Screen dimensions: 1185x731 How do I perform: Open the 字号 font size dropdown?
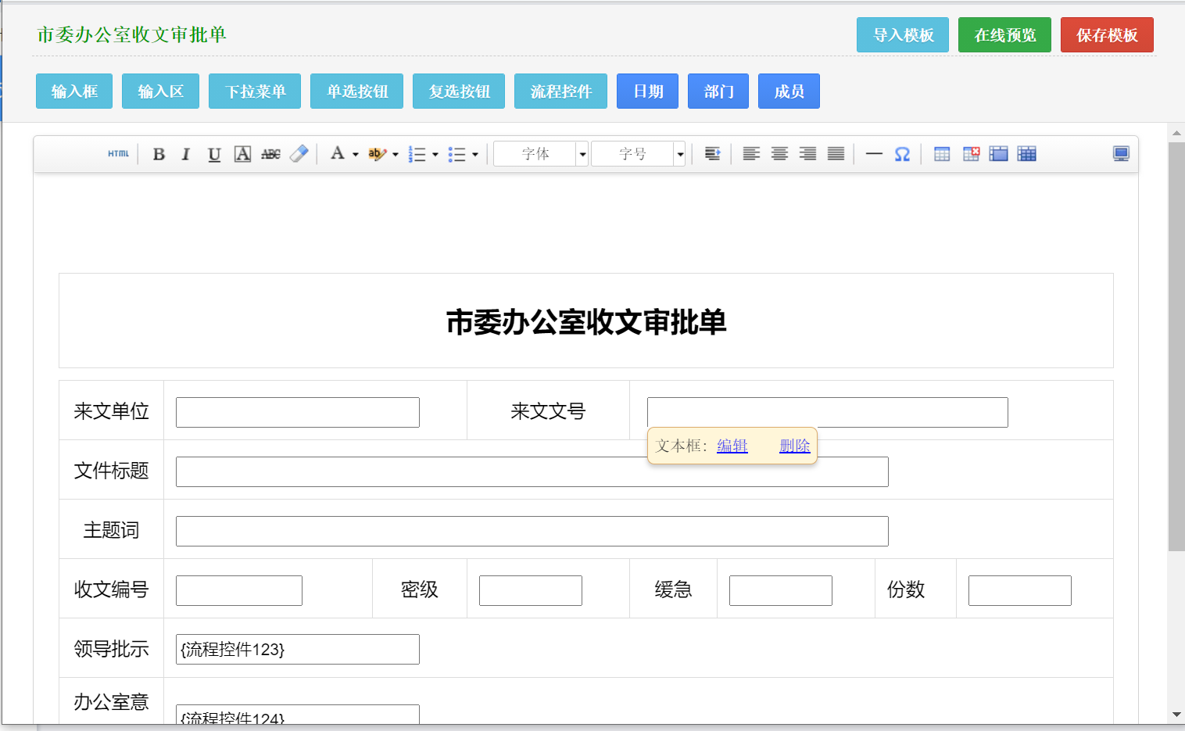(680, 154)
